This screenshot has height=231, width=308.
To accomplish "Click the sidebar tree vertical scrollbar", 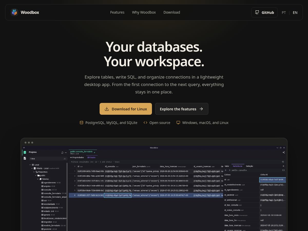I will (x=67, y=197).
